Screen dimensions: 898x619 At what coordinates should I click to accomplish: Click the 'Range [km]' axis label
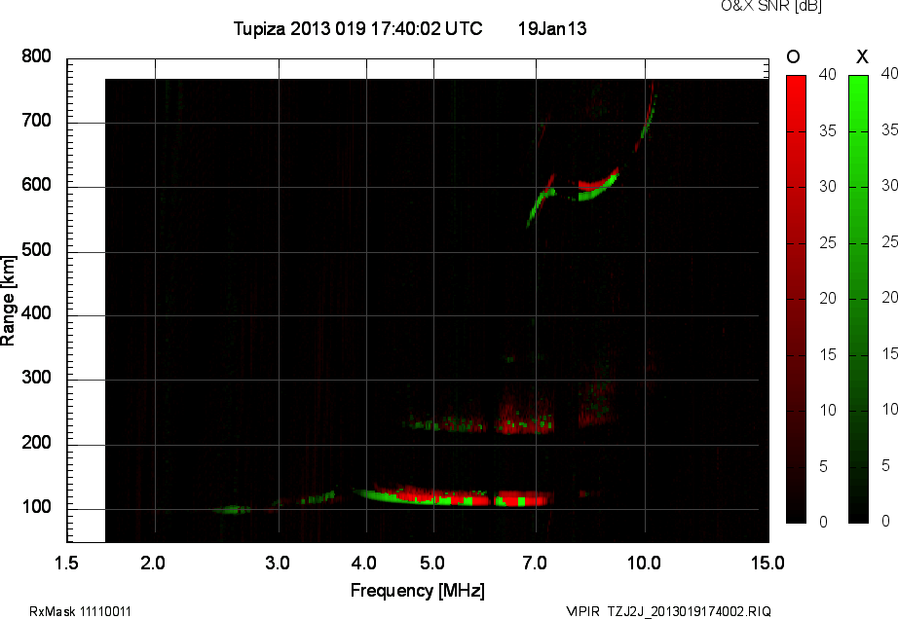point(8,300)
